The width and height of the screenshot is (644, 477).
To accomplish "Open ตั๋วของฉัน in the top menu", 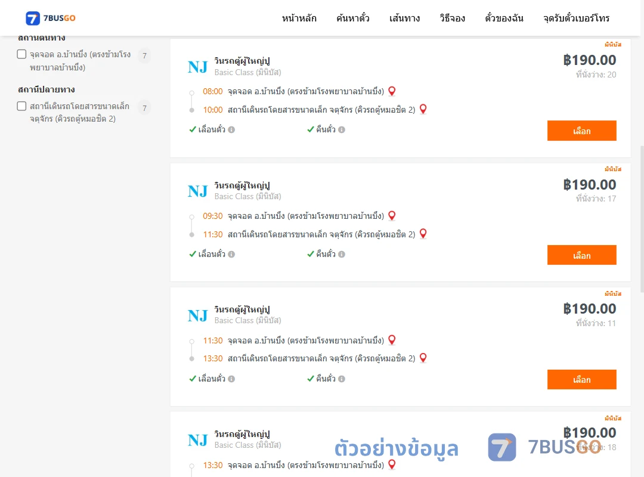I will click(x=504, y=18).
